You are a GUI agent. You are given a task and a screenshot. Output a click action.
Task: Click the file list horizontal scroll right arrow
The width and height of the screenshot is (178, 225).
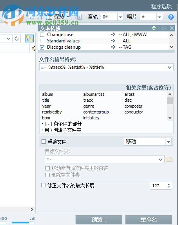coord(32,210)
